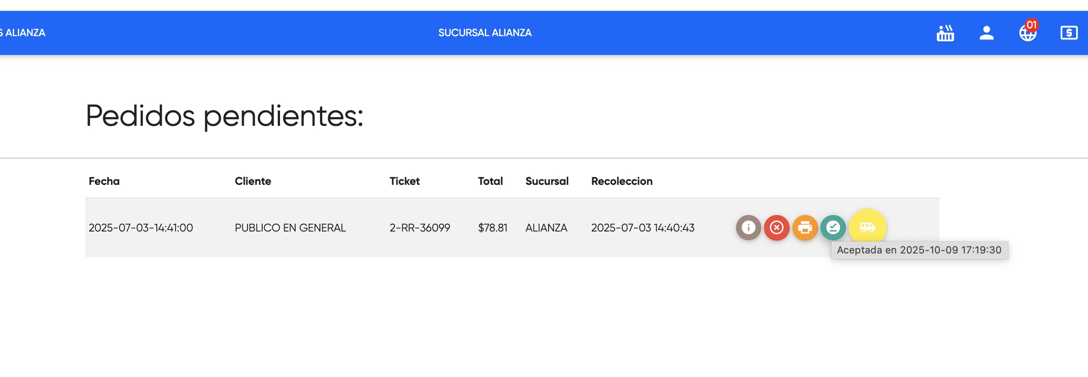Click the Recoleccion column header
1088x377 pixels.
click(621, 181)
